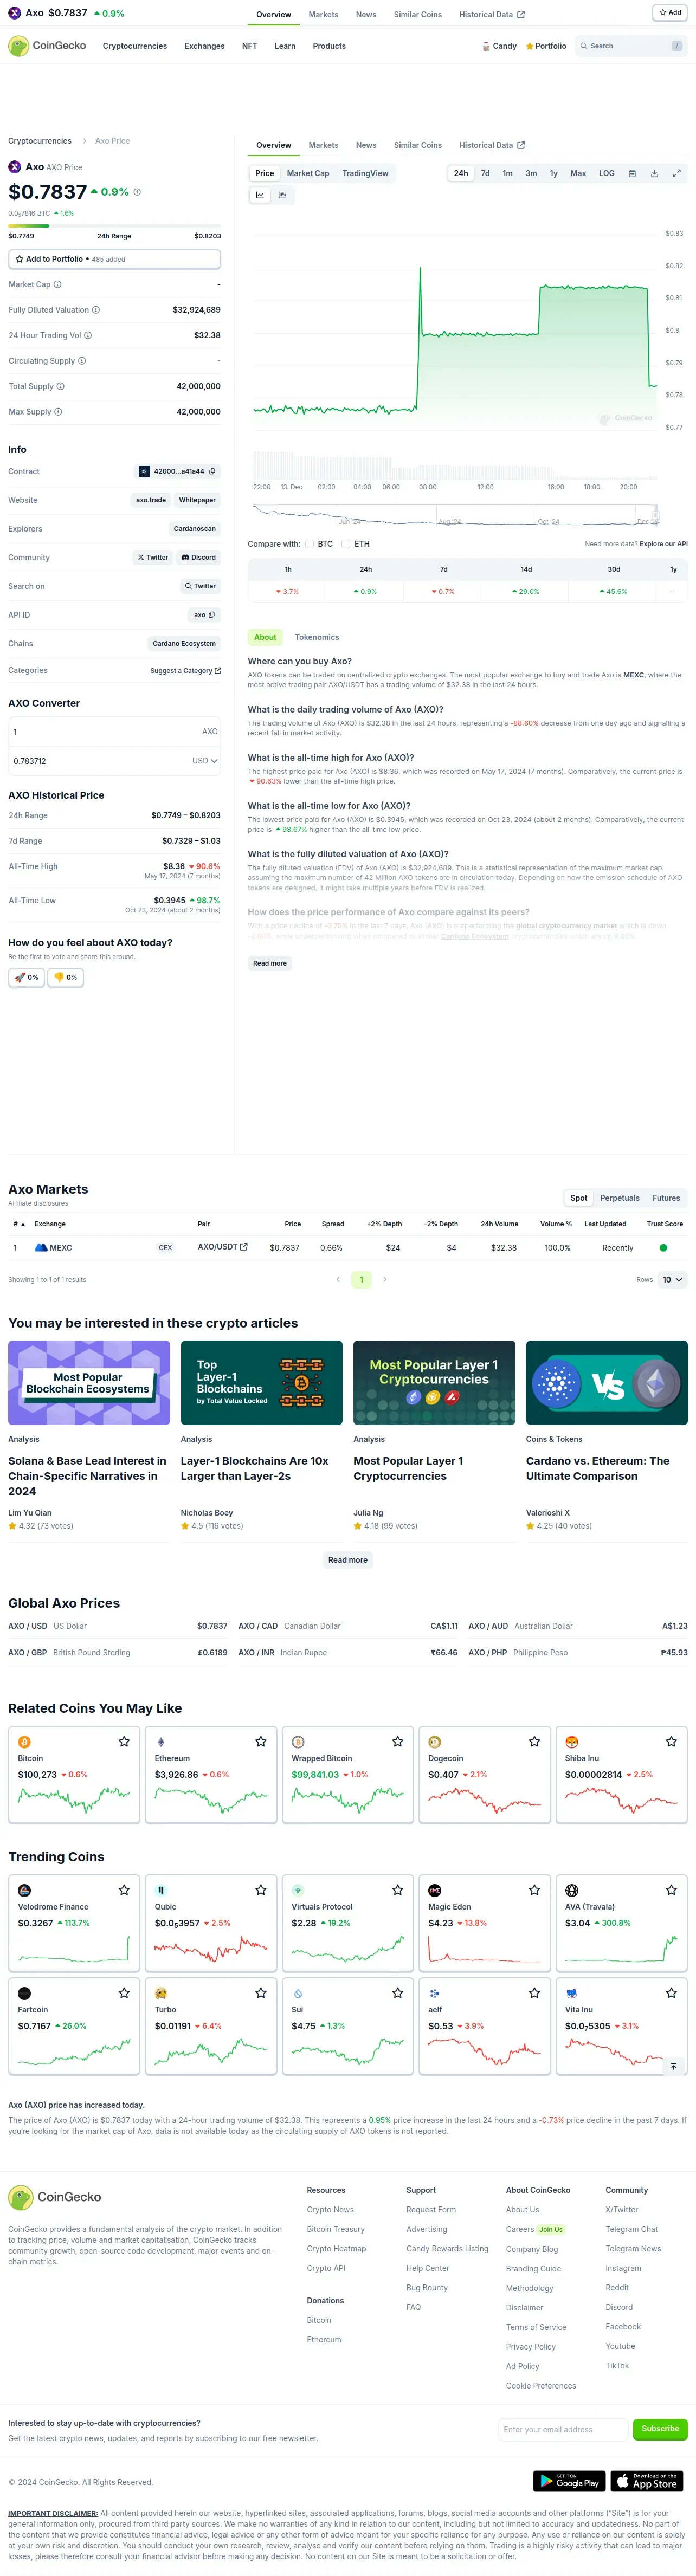The image size is (696, 2576).
Task: Star Velodrome Finance trending coin
Action: click(x=124, y=1890)
